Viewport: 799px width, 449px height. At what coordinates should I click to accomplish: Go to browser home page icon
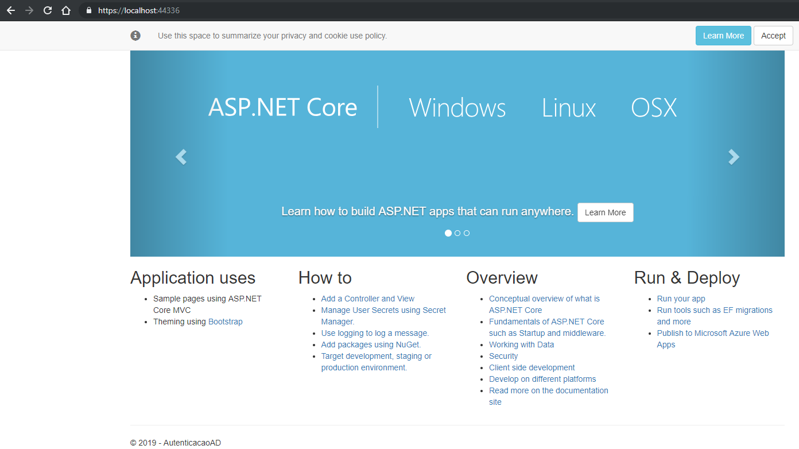pyautogui.click(x=66, y=10)
